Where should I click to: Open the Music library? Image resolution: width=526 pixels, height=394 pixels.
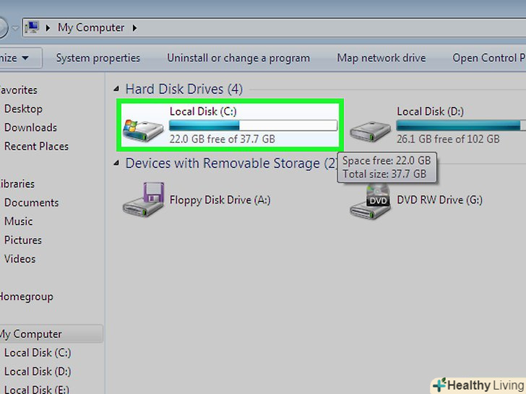tap(19, 222)
